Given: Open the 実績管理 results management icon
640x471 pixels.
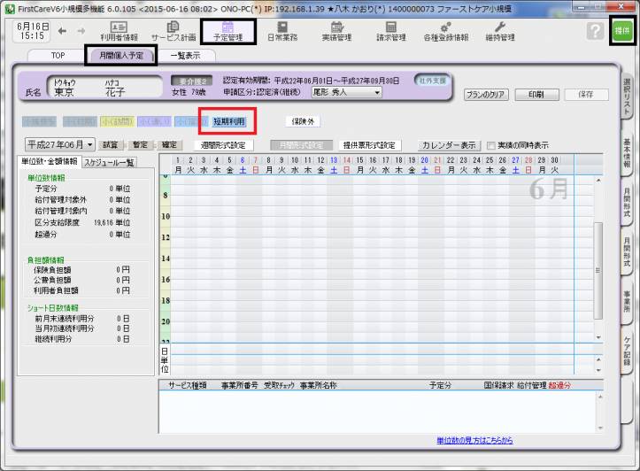Looking at the screenshot, I should point(336,31).
